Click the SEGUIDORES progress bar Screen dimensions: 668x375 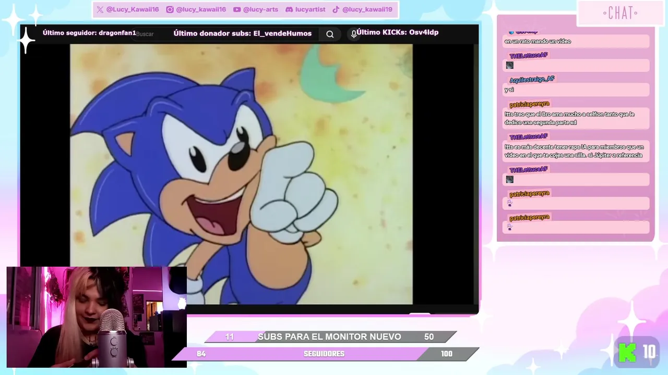click(x=325, y=354)
